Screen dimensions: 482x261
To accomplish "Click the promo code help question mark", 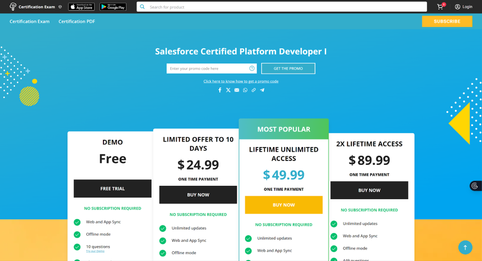I will click(252, 69).
